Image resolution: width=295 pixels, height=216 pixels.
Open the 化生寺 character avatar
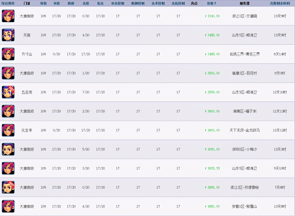pos(8,130)
